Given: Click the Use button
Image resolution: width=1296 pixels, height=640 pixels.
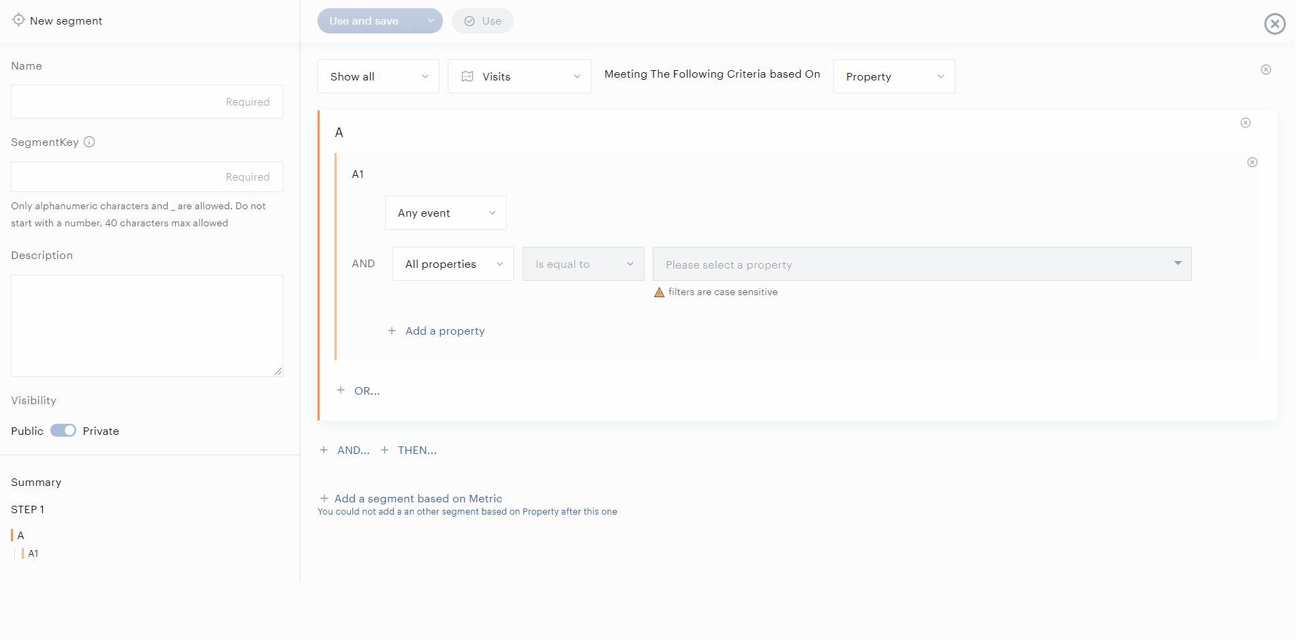Looking at the screenshot, I should tap(482, 21).
